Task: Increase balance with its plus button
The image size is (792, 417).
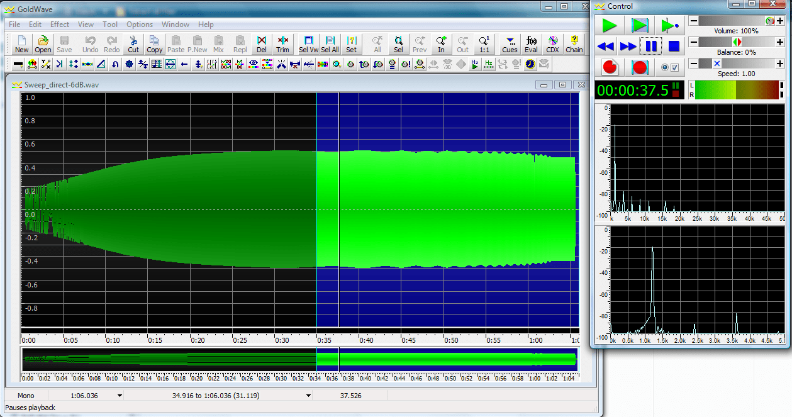Action: click(x=780, y=42)
